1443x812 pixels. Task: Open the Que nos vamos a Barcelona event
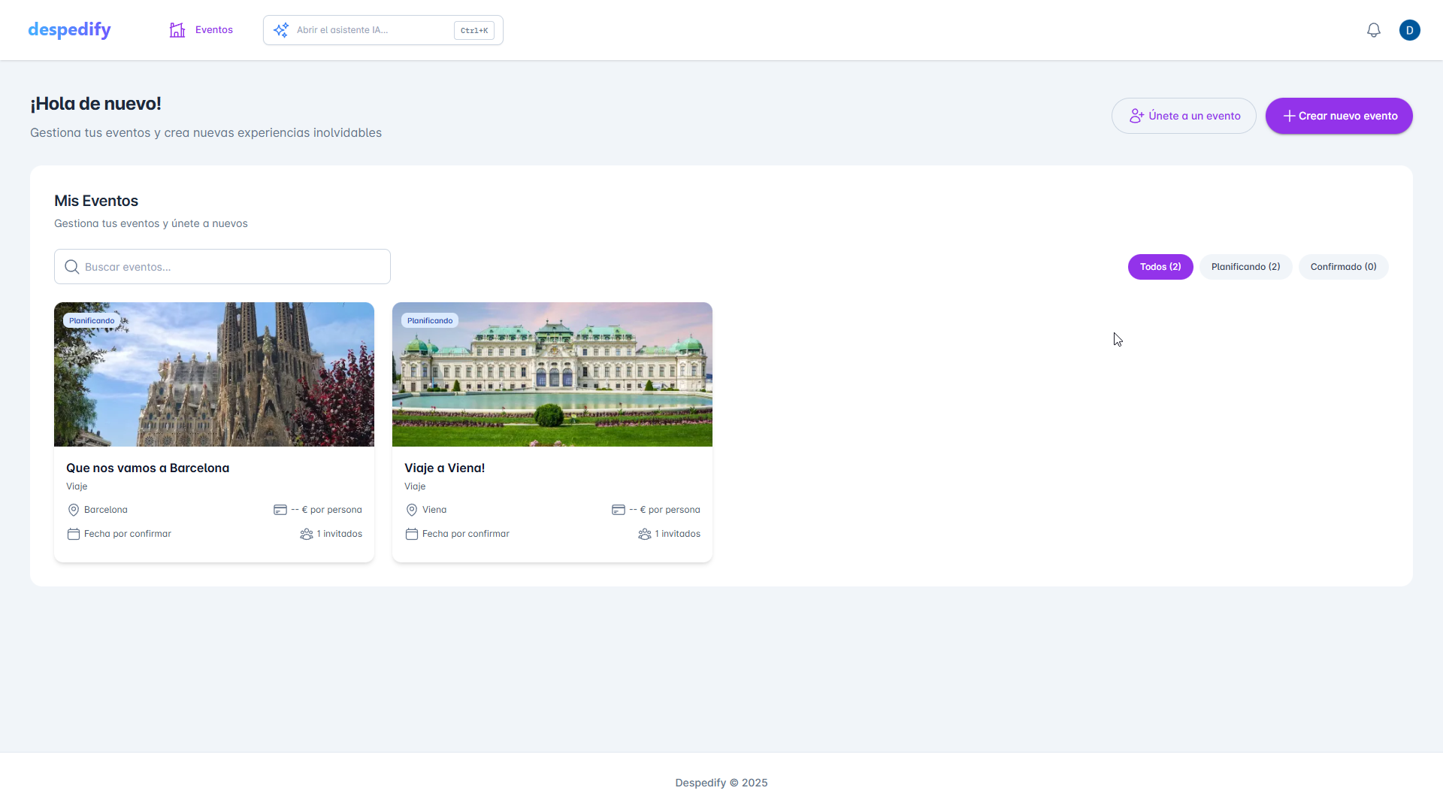[x=147, y=468]
